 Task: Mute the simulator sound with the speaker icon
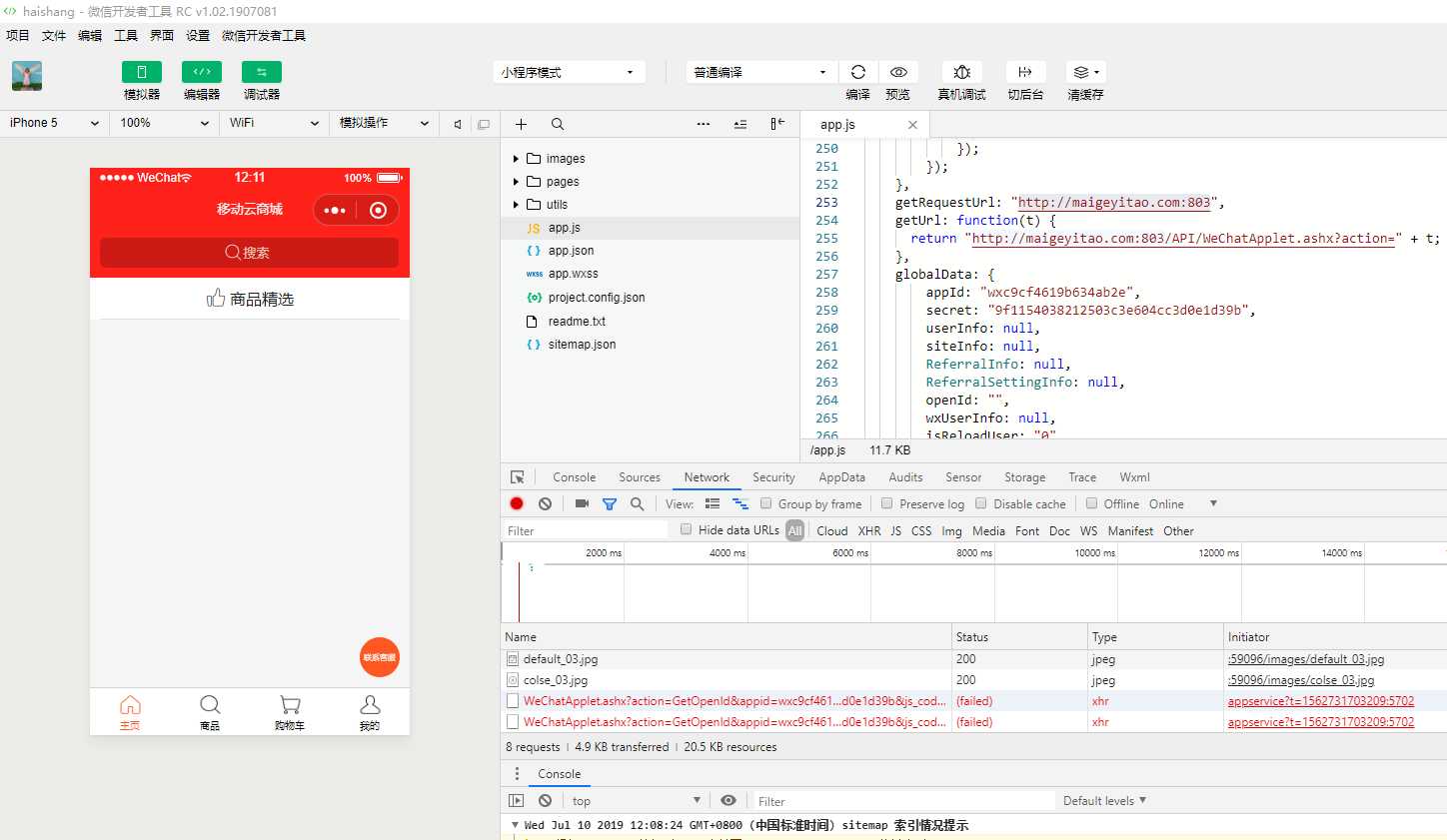point(458,124)
